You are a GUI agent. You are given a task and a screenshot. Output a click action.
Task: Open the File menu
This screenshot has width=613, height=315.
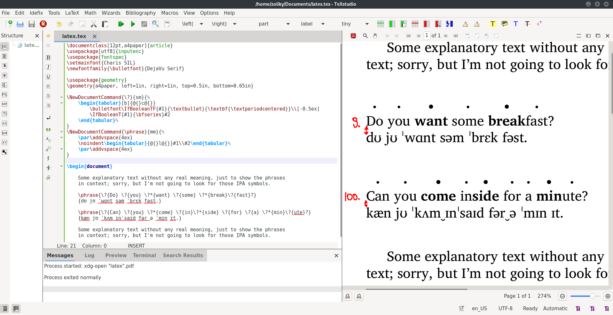6,13
